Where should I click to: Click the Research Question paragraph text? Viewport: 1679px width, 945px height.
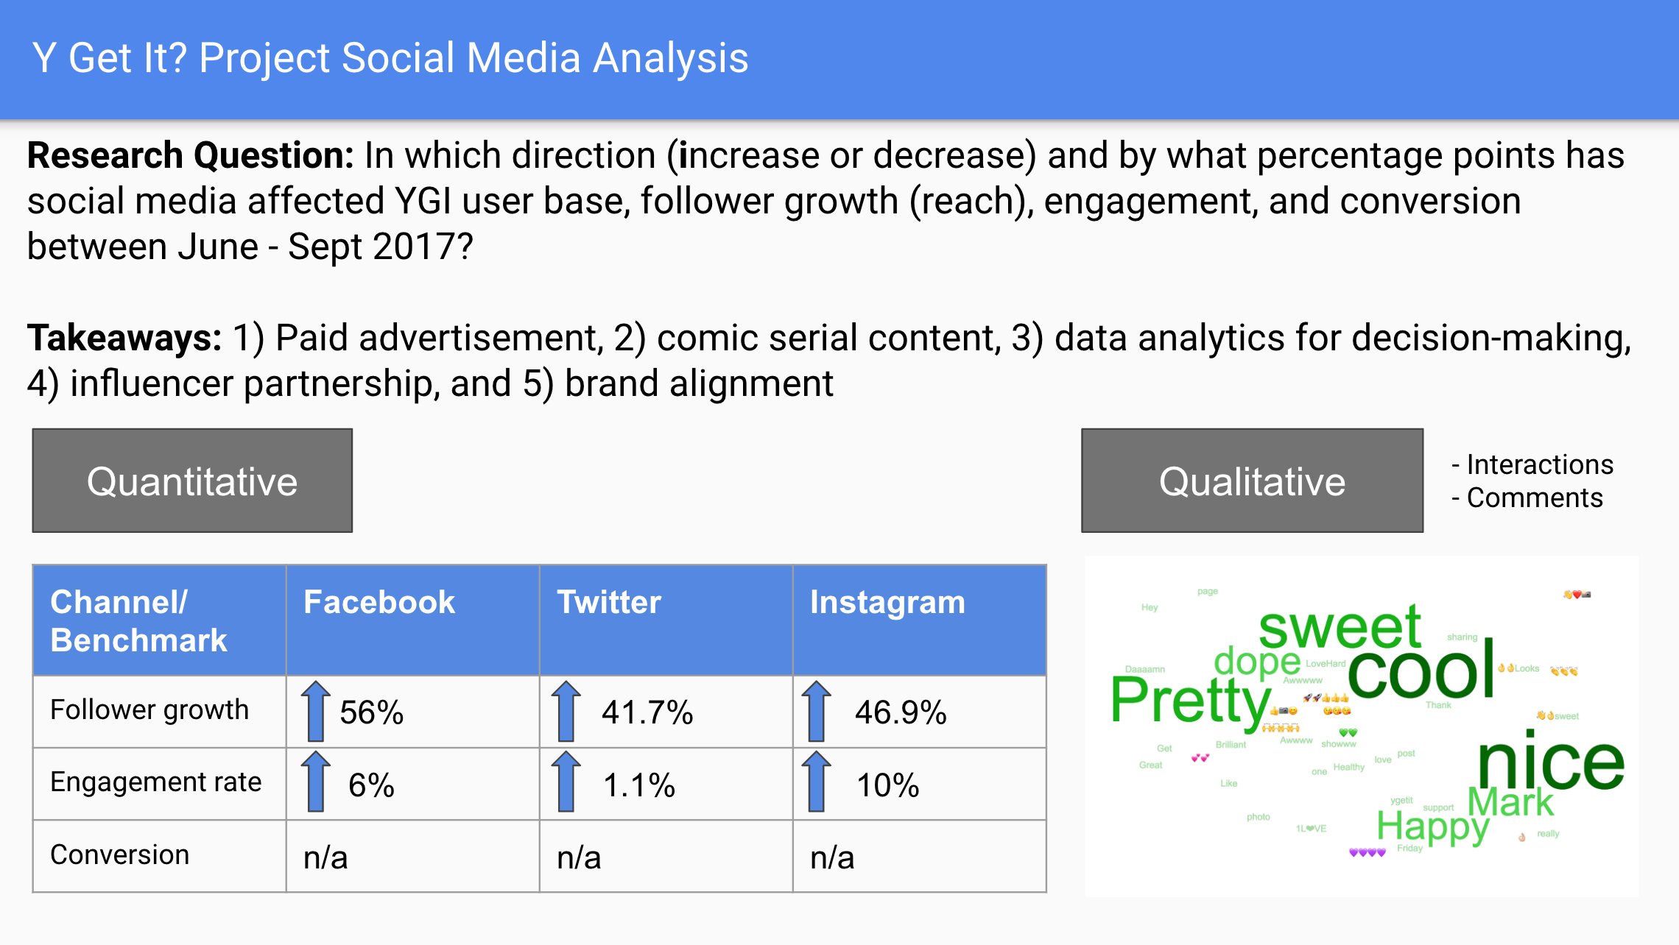[x=826, y=201]
